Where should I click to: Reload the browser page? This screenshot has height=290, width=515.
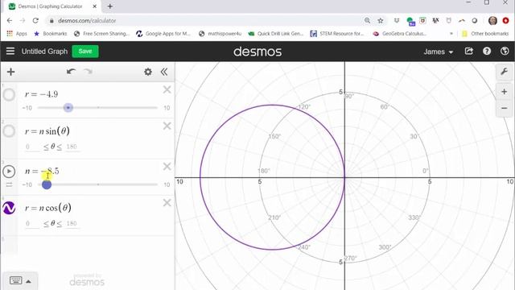pyautogui.click(x=35, y=20)
